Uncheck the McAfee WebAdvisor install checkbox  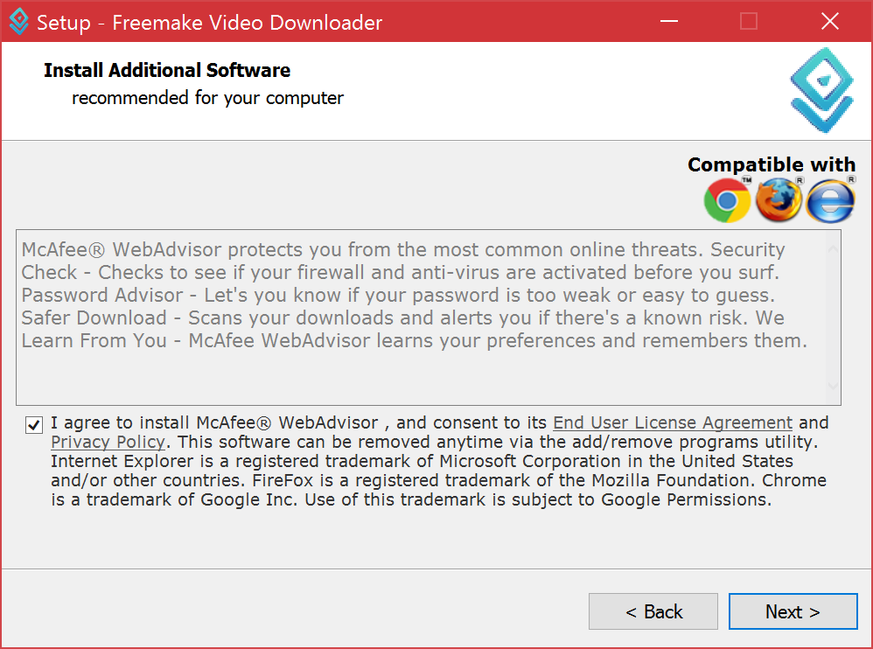[x=34, y=425]
